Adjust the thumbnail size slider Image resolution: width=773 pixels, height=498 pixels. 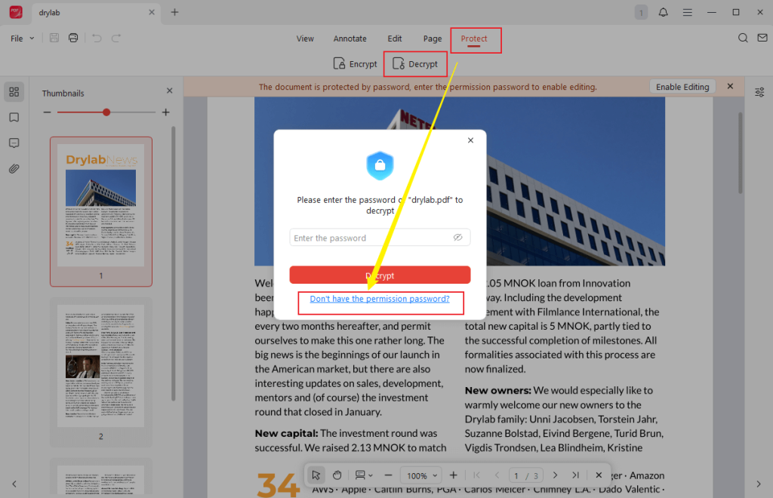tap(106, 112)
